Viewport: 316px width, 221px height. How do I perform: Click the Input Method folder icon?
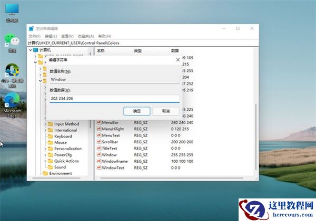(51, 124)
